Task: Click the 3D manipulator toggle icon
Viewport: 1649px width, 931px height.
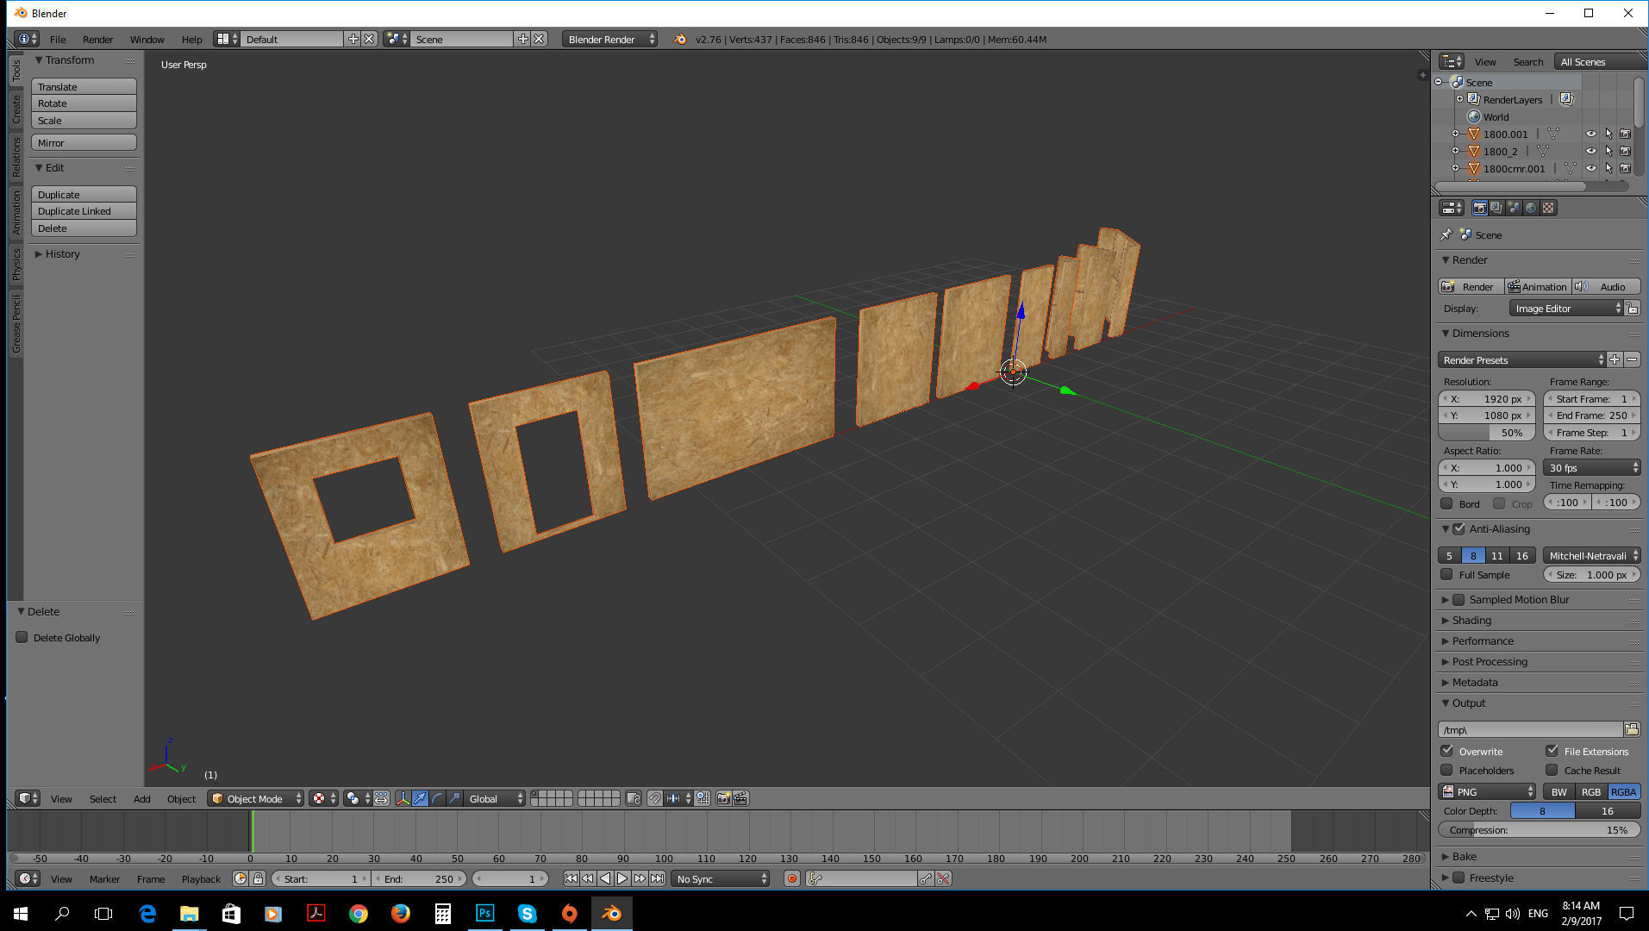Action: coord(403,799)
